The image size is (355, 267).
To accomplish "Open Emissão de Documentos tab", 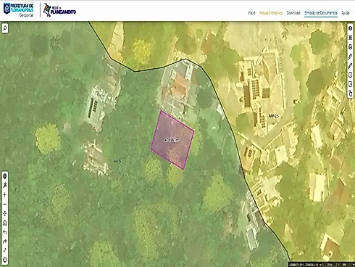I will coord(321,13).
